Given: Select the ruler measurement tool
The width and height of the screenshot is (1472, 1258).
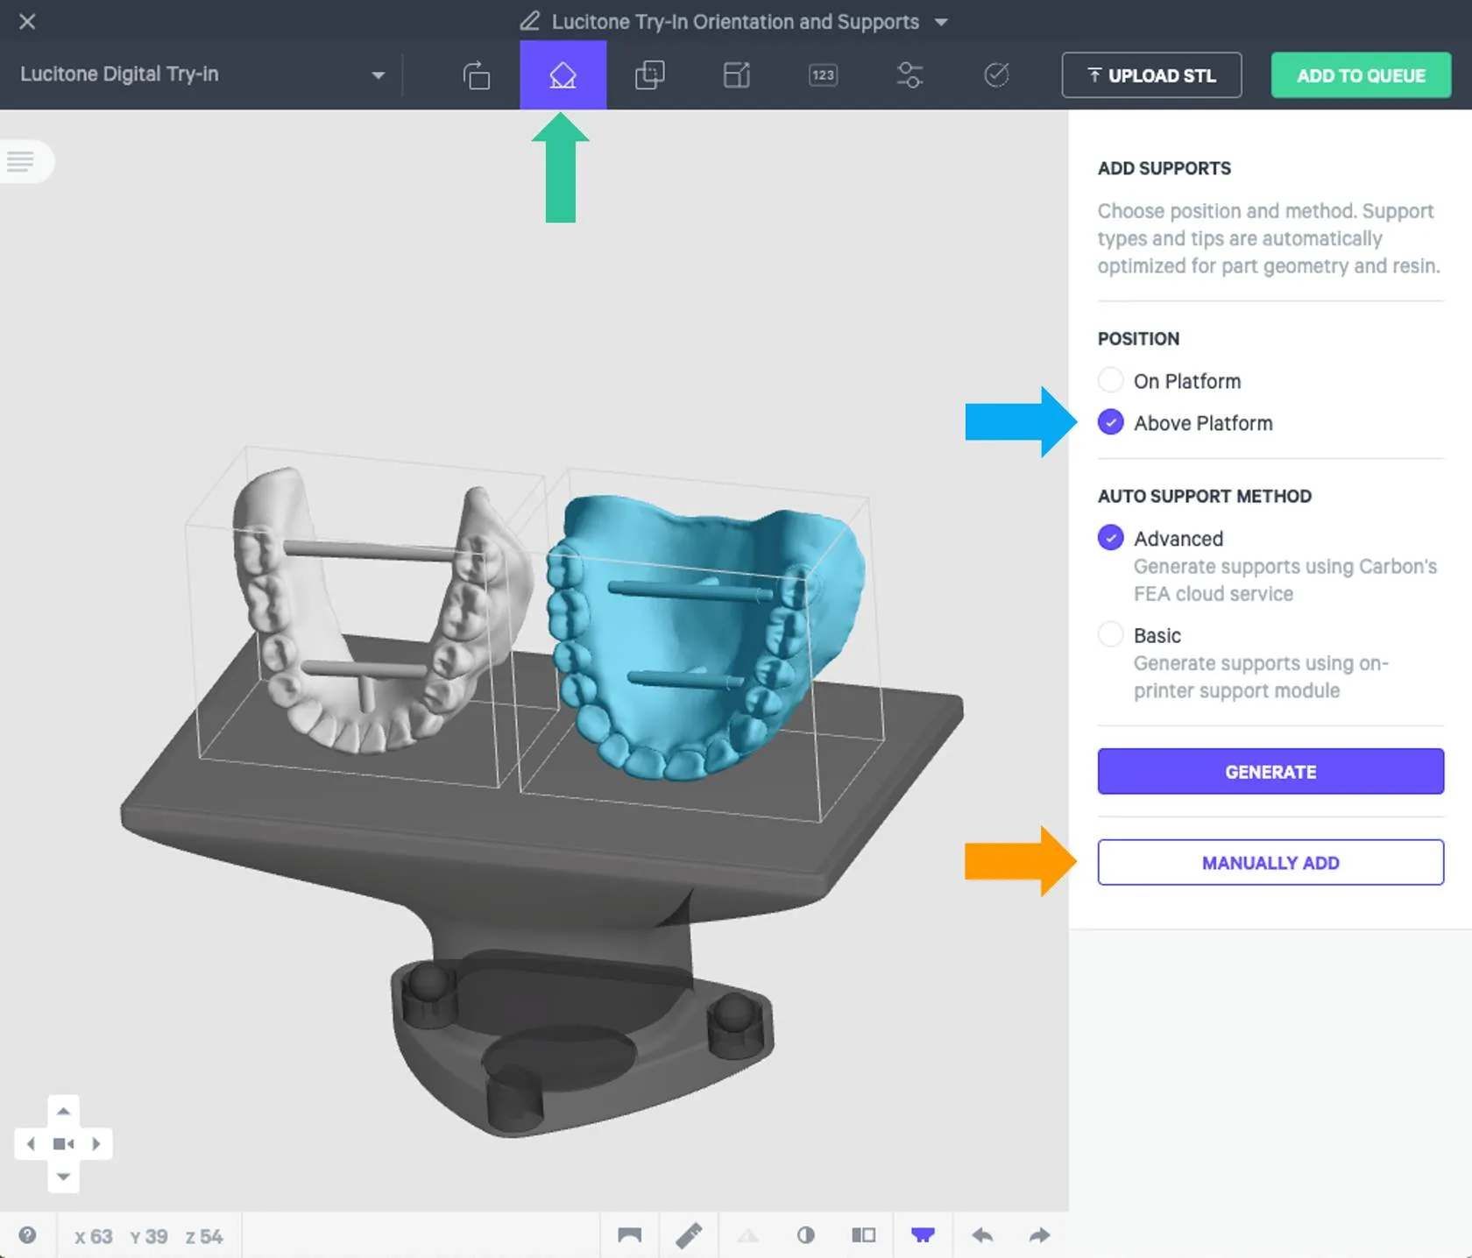Looking at the screenshot, I should coord(689,1235).
